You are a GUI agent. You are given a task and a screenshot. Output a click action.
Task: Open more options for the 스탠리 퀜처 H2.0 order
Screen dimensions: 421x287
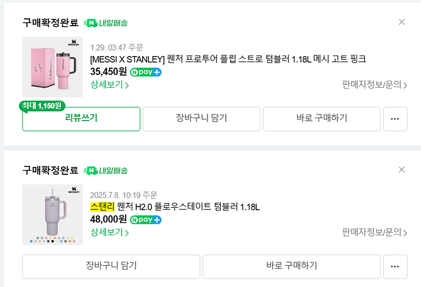(x=395, y=266)
